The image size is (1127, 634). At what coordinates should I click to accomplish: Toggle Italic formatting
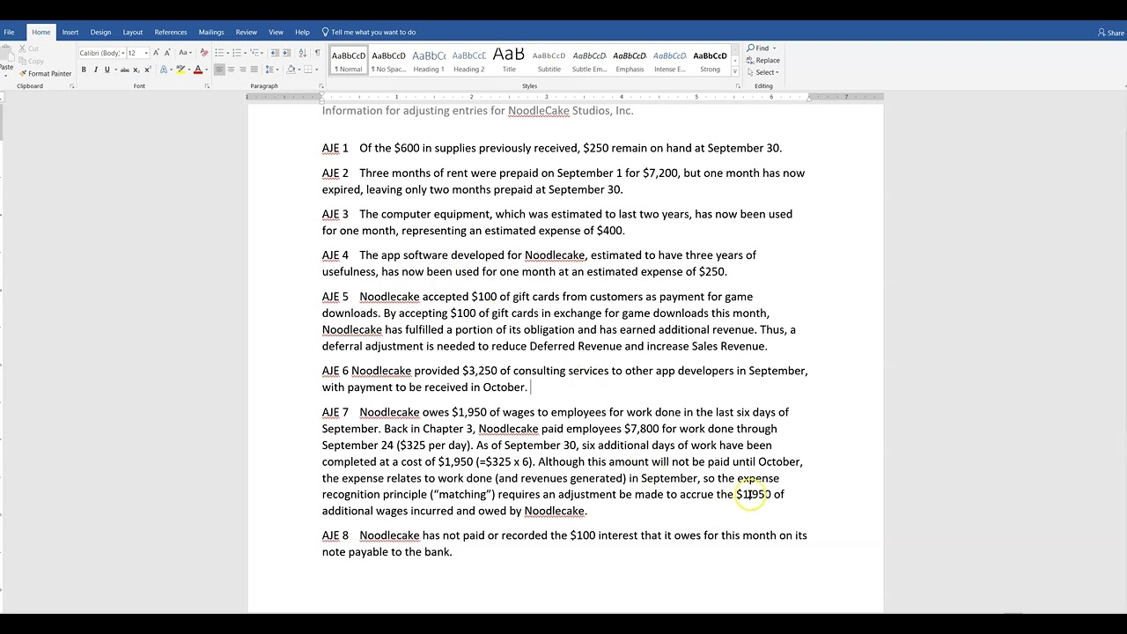pos(96,70)
